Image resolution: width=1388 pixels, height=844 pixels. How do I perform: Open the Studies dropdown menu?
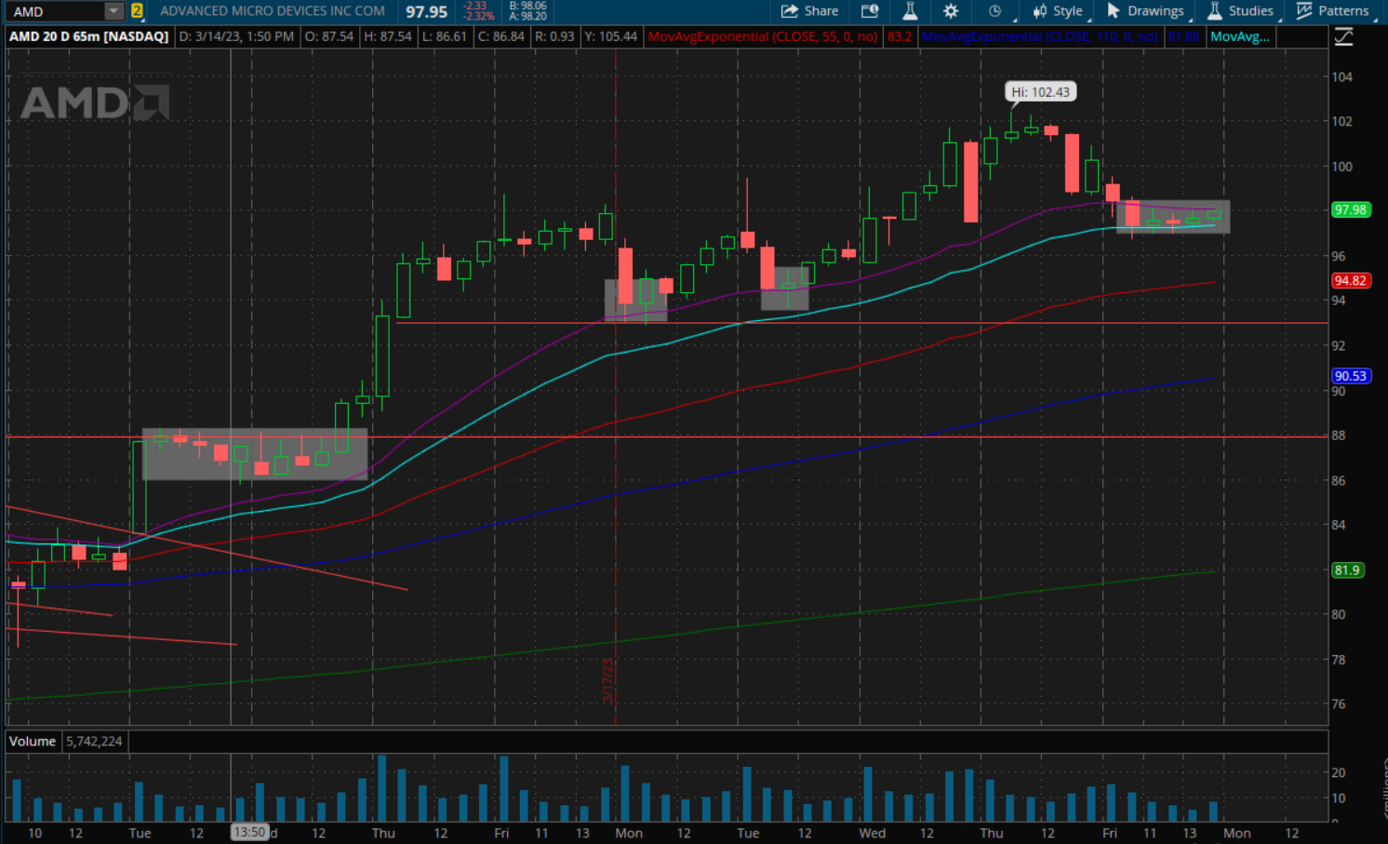(x=1241, y=11)
